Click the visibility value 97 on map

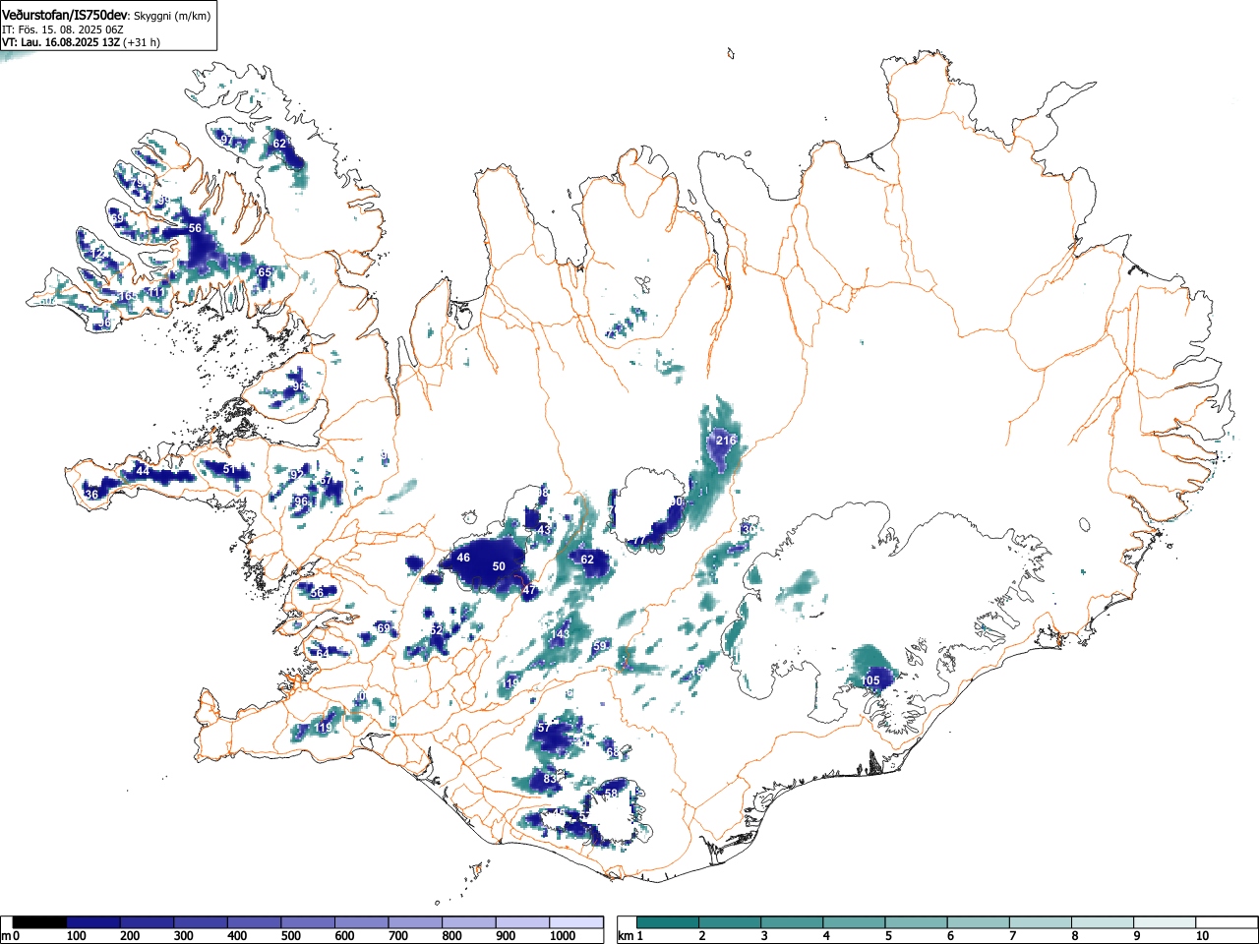[x=227, y=141]
